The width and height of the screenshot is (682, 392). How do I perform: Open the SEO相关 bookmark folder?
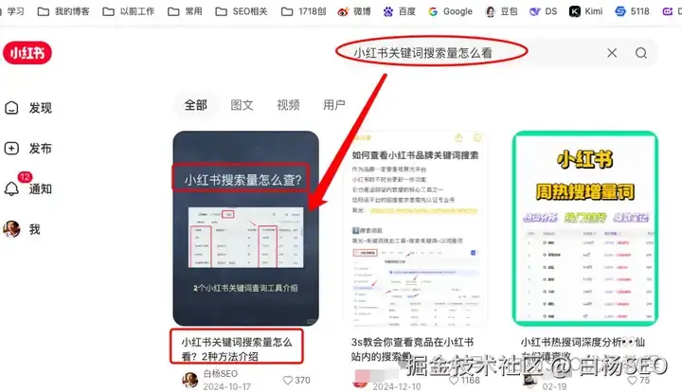click(242, 11)
